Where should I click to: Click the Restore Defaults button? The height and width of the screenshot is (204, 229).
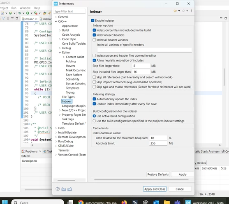(x=158, y=174)
